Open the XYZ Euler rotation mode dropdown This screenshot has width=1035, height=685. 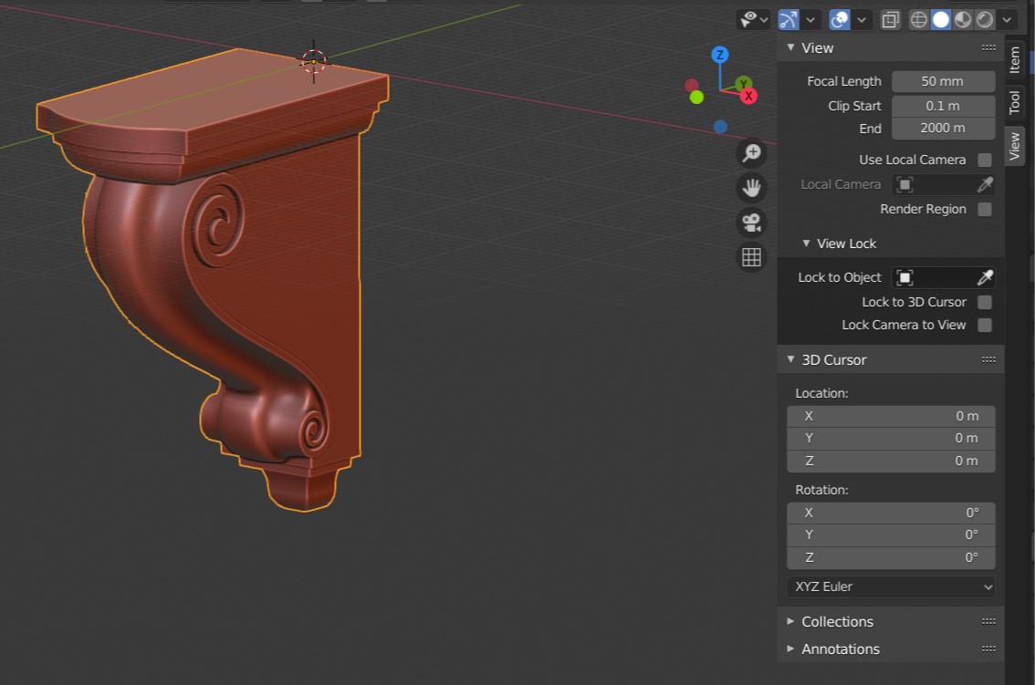click(x=891, y=586)
